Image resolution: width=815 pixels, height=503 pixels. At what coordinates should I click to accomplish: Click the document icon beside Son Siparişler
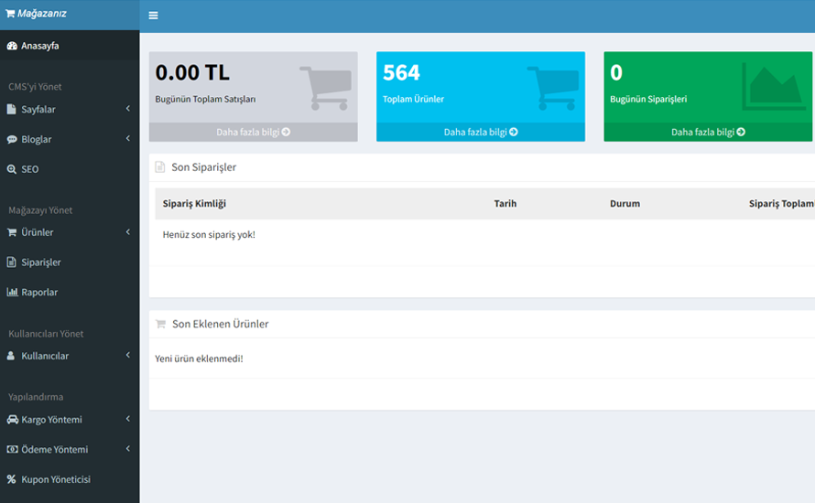160,167
